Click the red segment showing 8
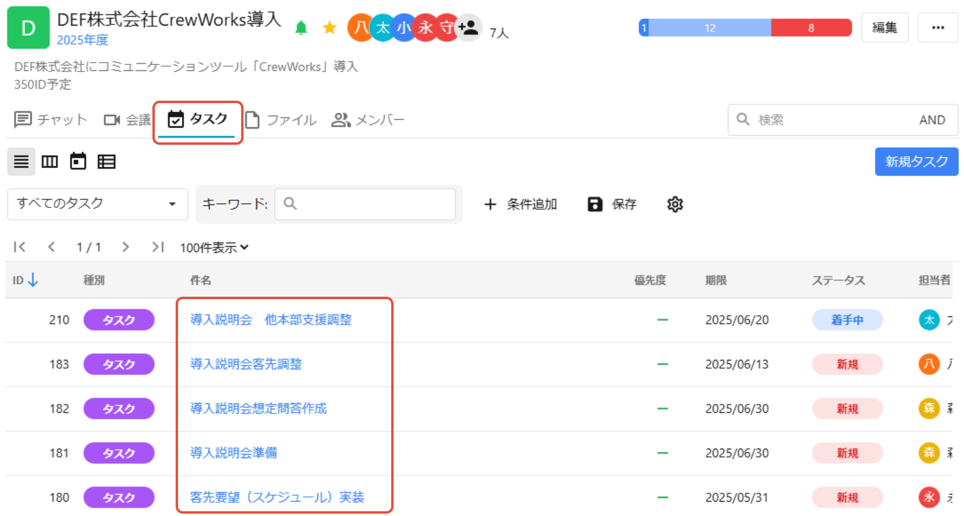 811,28
